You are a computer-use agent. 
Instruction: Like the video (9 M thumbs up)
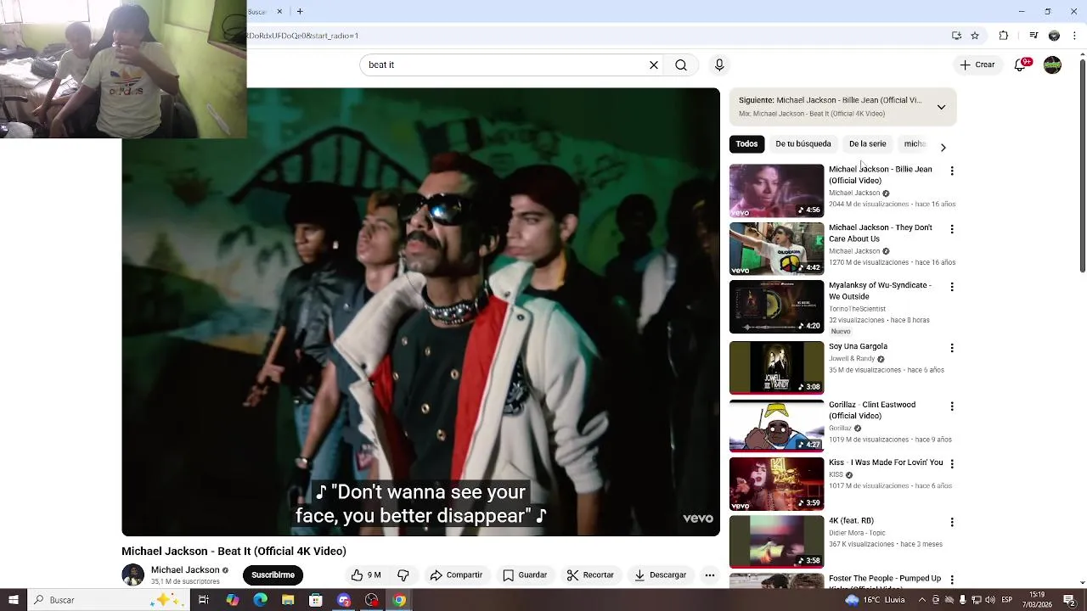click(x=366, y=575)
